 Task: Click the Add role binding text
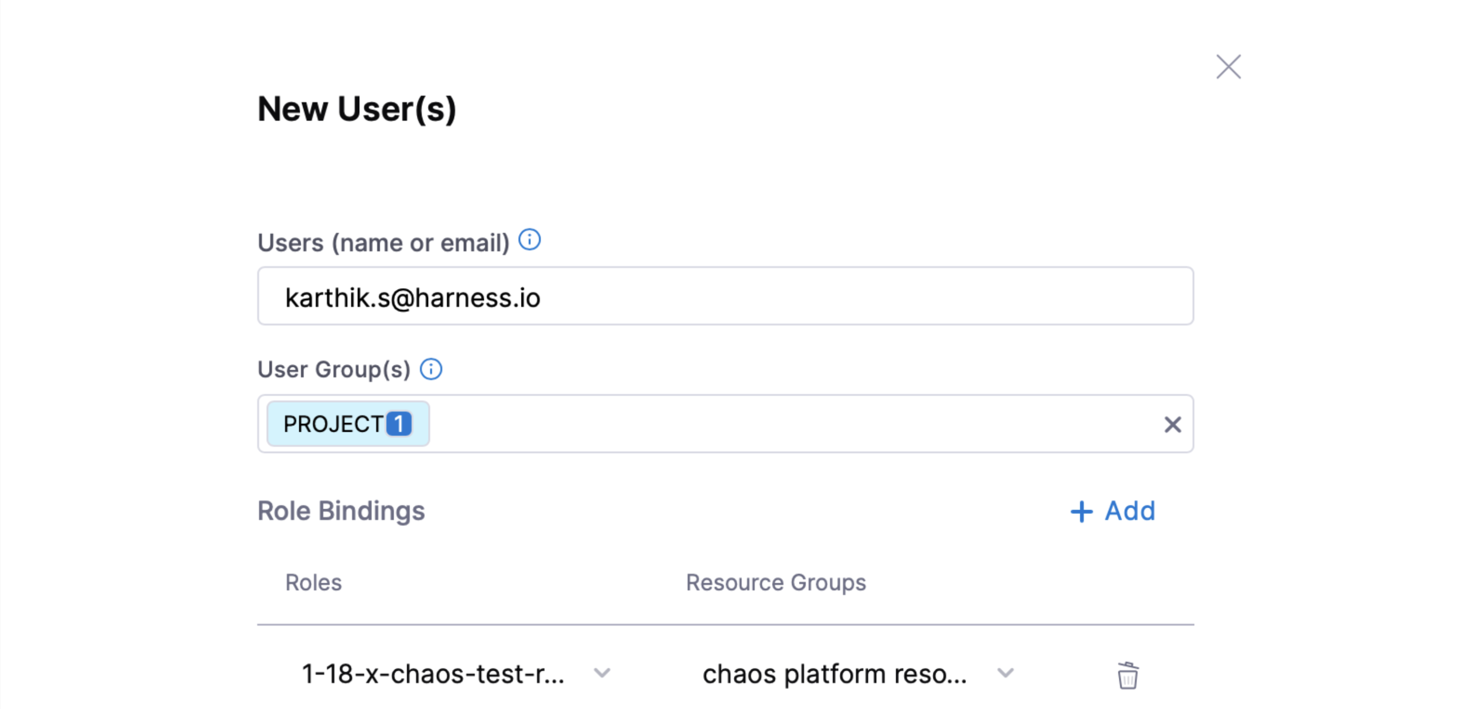pyautogui.click(x=1129, y=511)
